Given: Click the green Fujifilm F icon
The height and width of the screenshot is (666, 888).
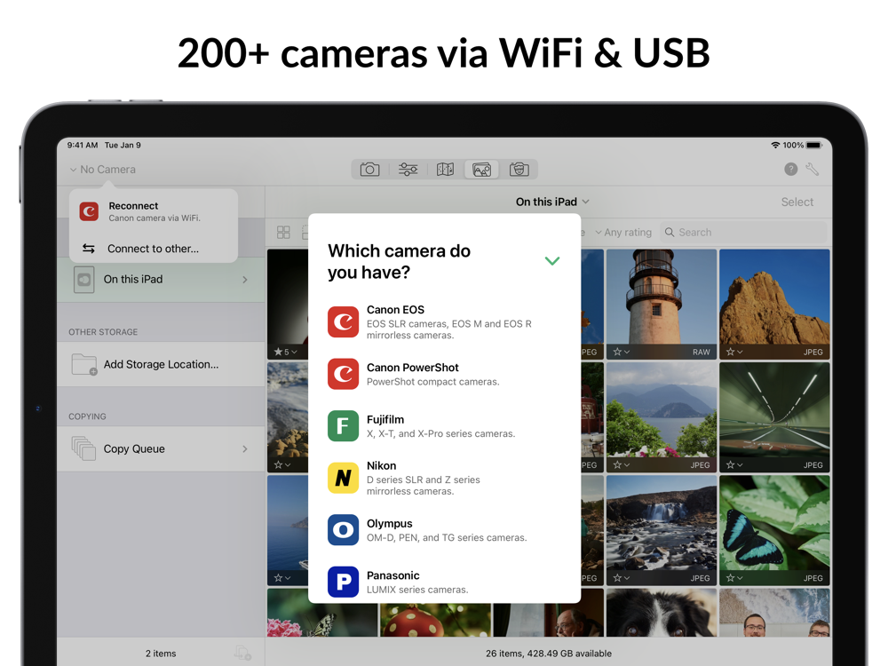Looking at the screenshot, I should 343,426.
